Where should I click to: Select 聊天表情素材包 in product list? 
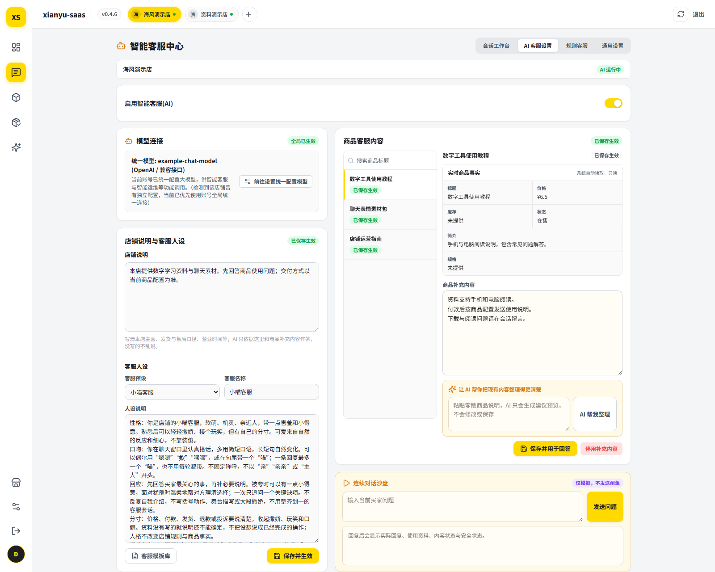click(390, 214)
